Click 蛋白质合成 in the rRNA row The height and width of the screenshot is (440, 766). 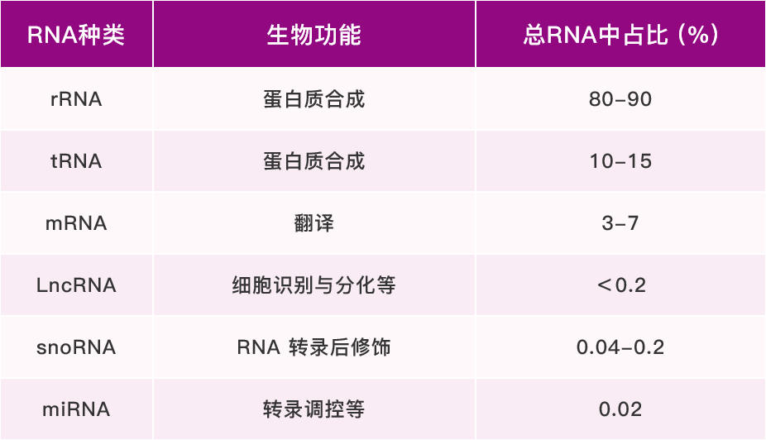coord(314,99)
